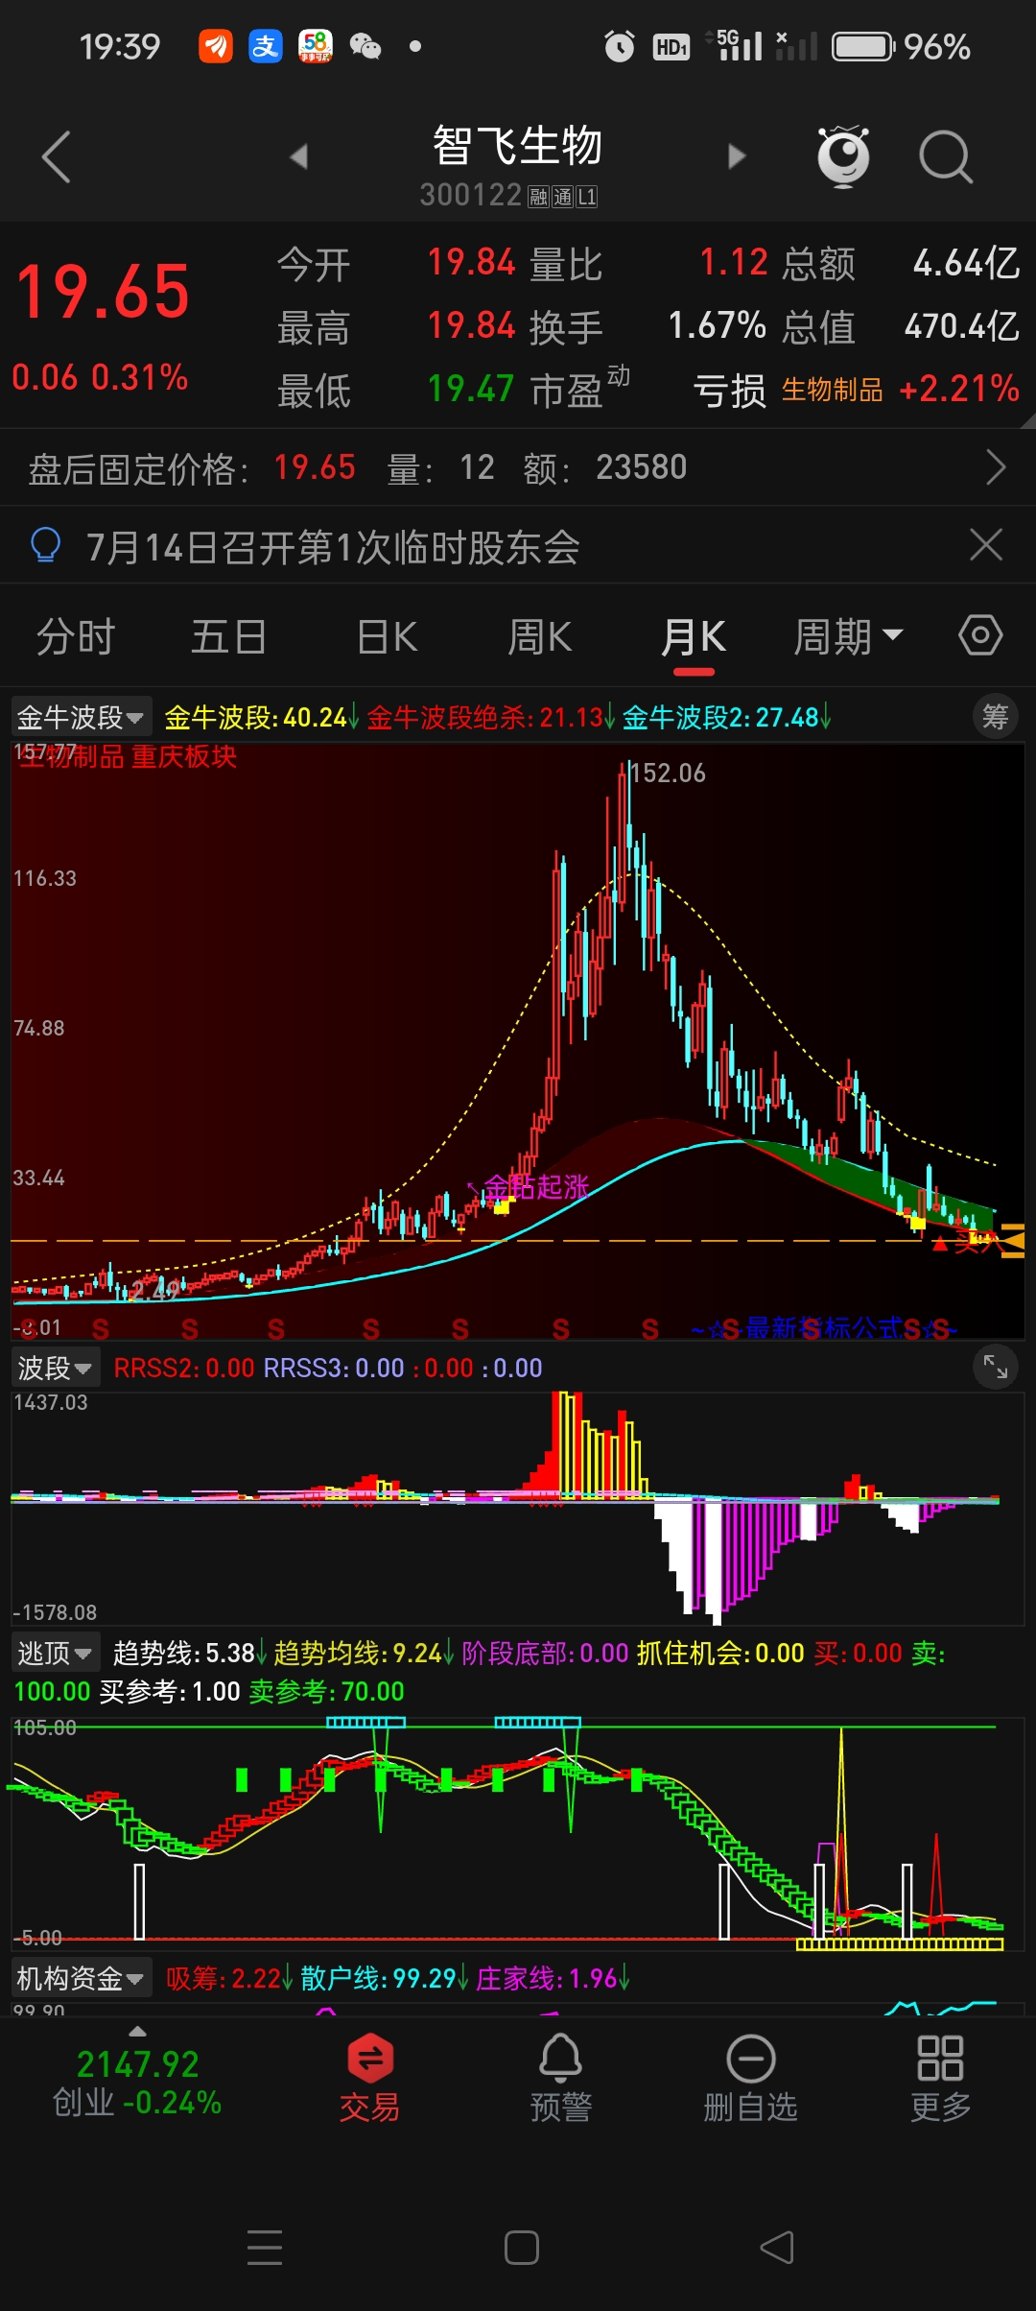Viewport: 1036px width, 2311px height.
Task: Tap the 市盈 dynamic P/E label
Action: tap(579, 388)
